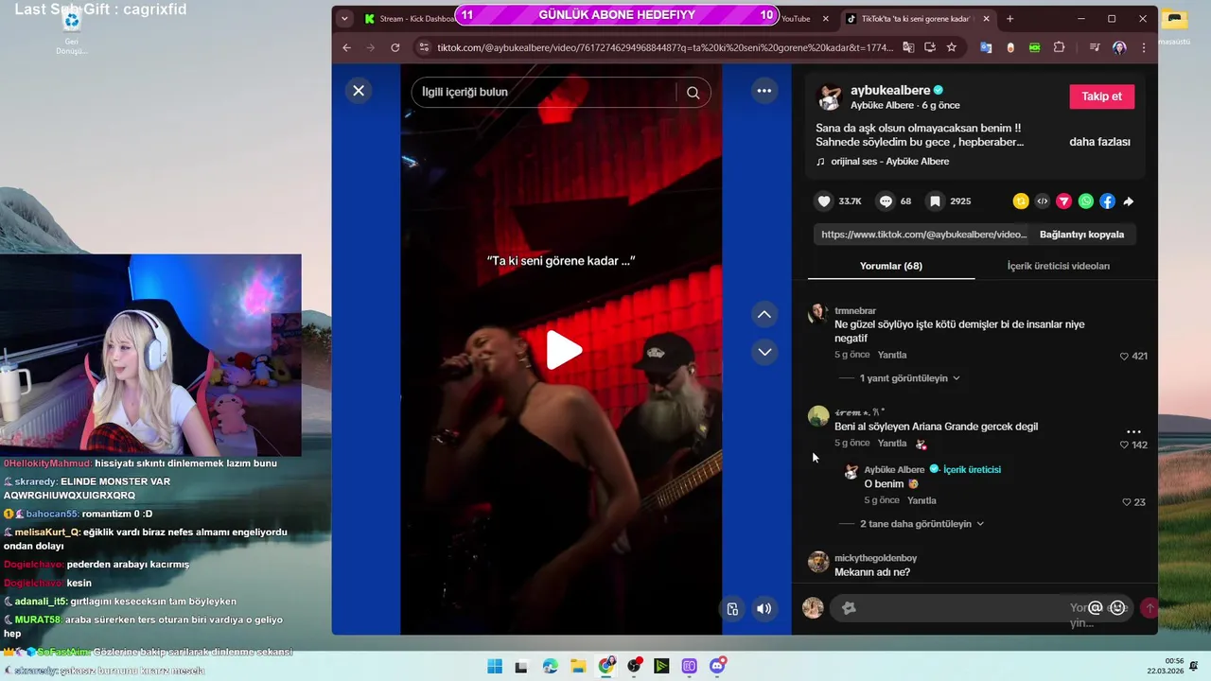Open the Windows Start menu

495,666
